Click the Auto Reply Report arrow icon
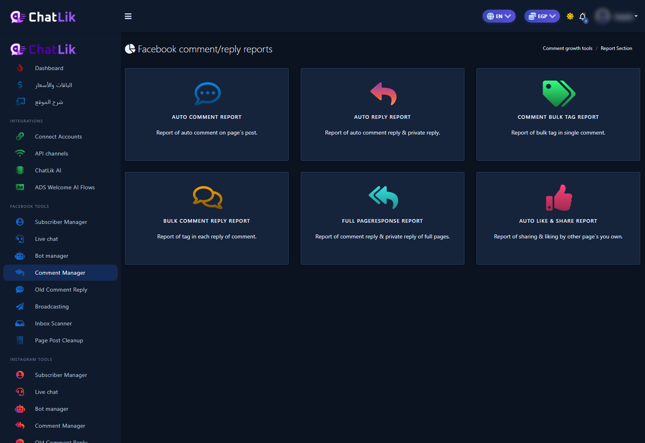 [x=383, y=94]
